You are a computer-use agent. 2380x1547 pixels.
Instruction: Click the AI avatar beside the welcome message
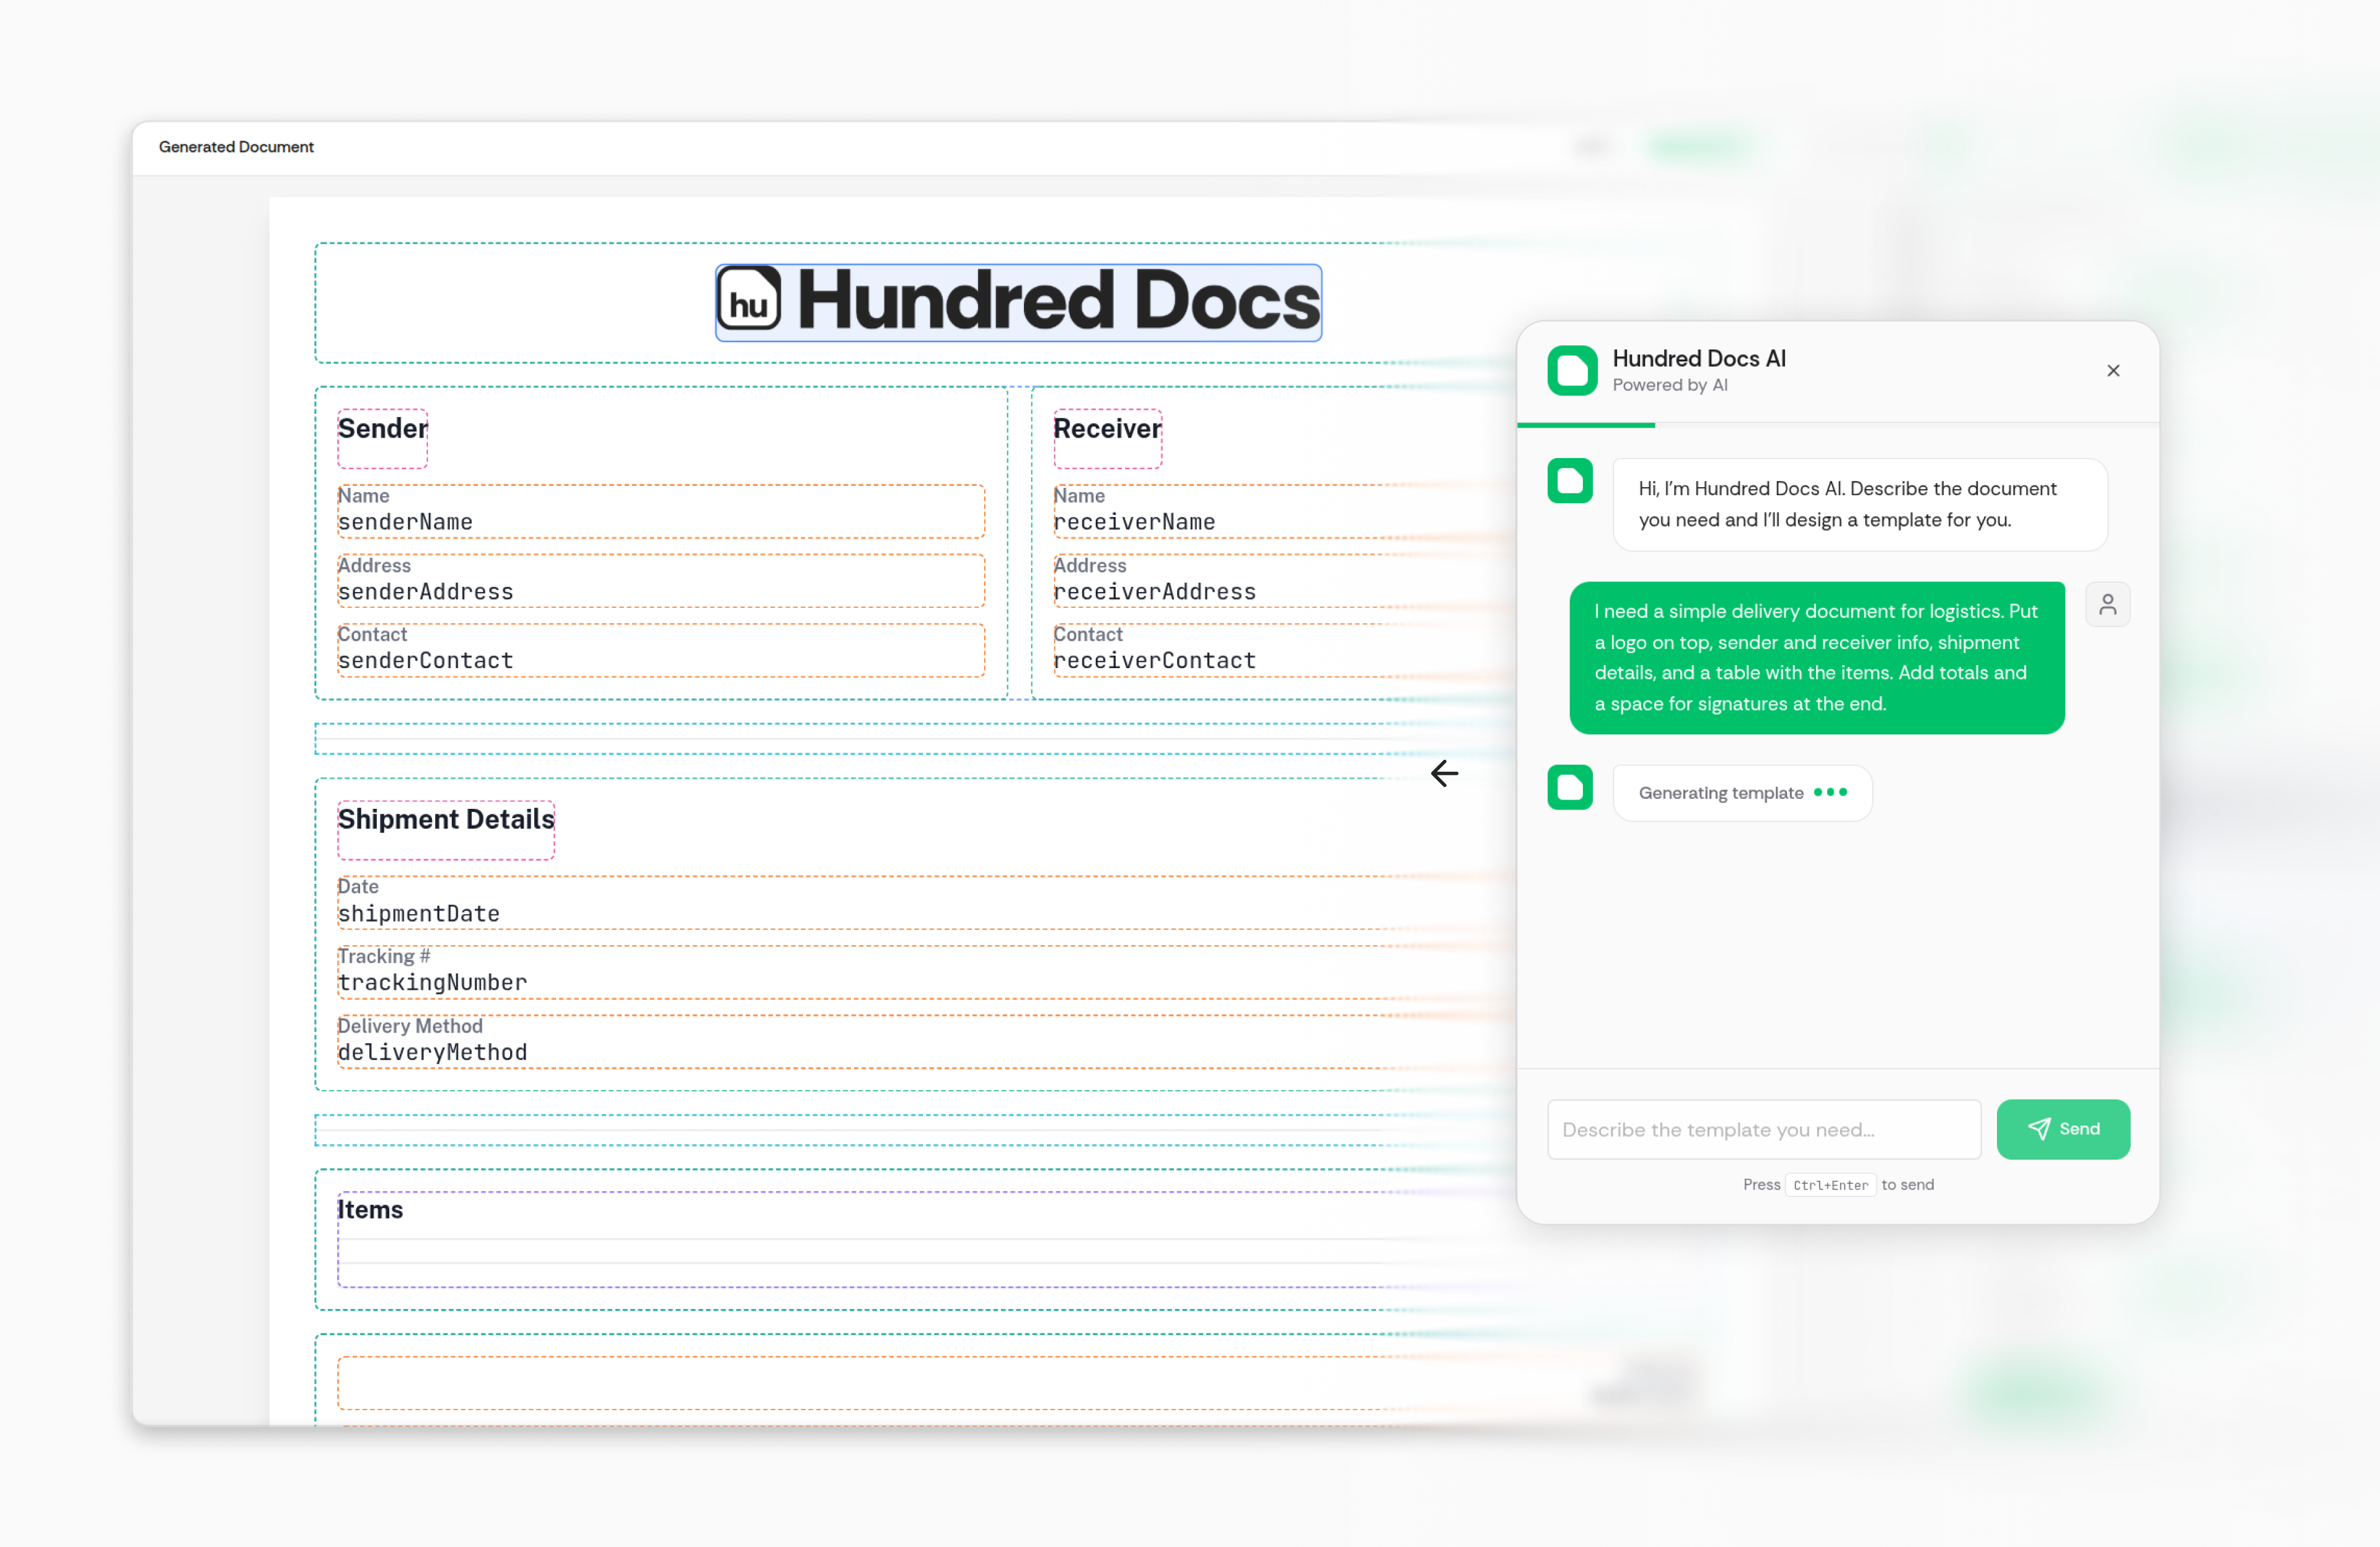[x=1570, y=481]
